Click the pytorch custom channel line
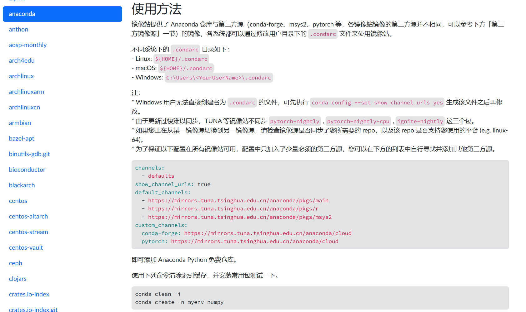The image size is (526, 312). coord(240,242)
